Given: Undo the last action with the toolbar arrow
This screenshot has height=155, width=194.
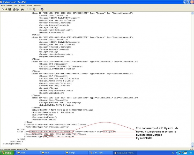Looking at the screenshot, I should (x=38, y=9).
